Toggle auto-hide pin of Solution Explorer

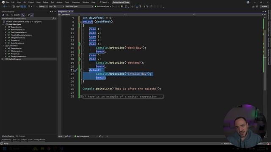click(x=53, y=11)
